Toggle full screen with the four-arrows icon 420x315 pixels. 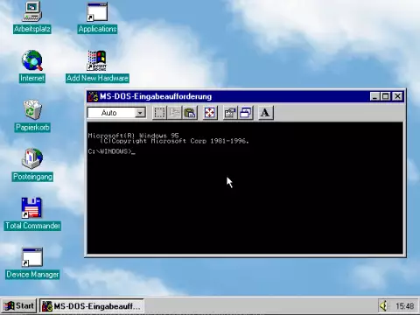pos(210,113)
